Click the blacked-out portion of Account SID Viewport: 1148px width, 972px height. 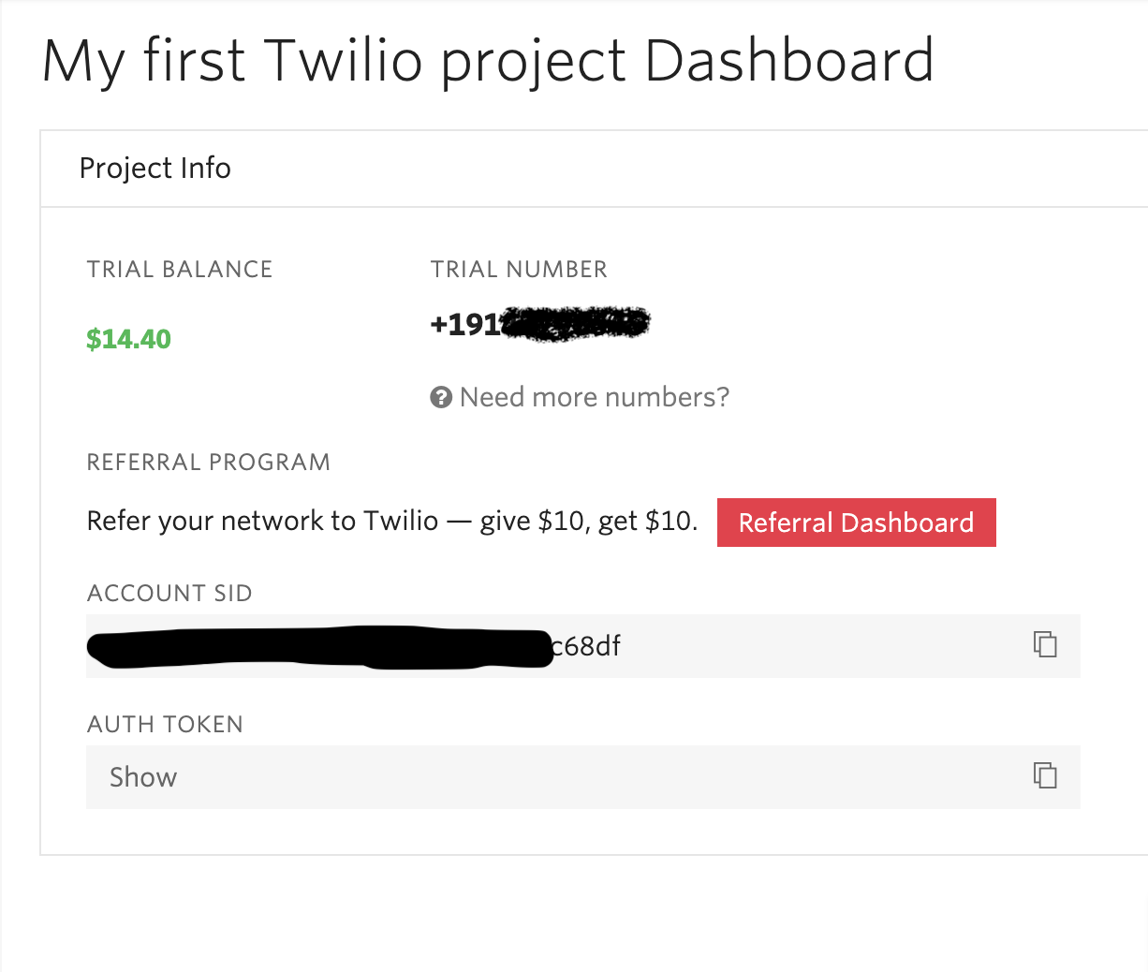coord(318,647)
